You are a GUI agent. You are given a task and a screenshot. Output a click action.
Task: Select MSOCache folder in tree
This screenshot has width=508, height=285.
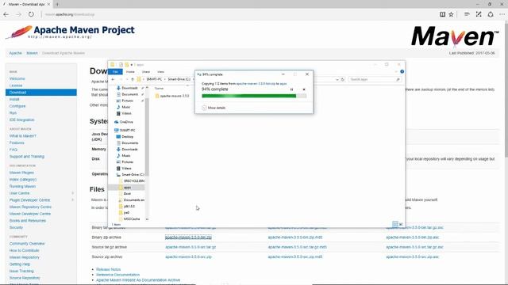(x=129, y=218)
